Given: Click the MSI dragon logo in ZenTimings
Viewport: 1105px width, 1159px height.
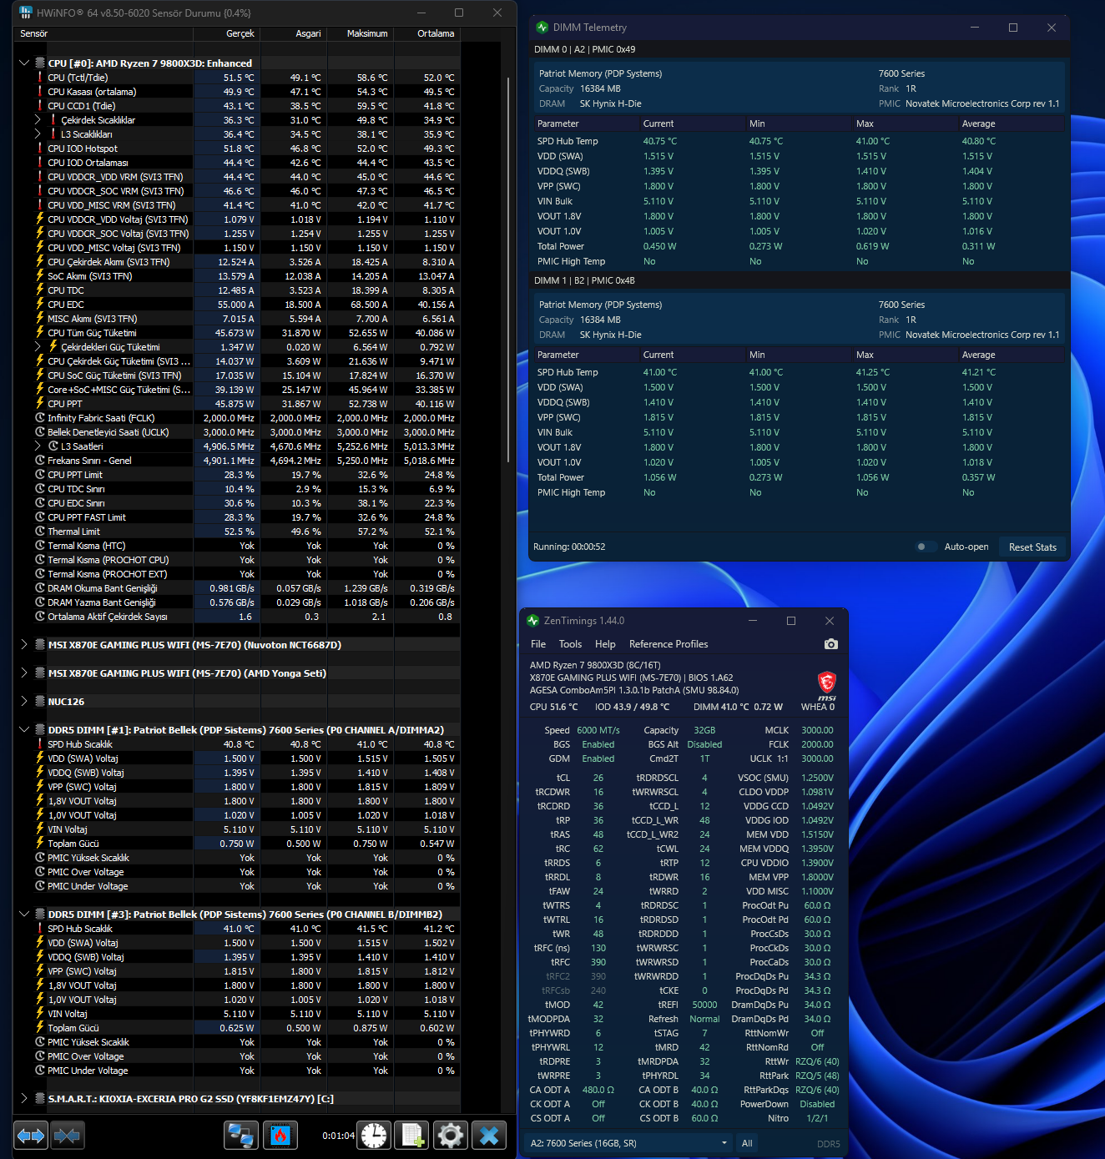Looking at the screenshot, I should 826,686.
